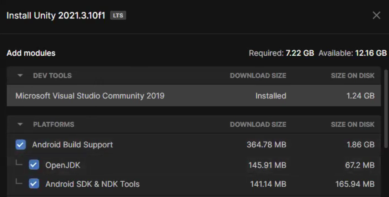Click the 145.91 MB download size
This screenshot has width=389, height=197.
click(267, 165)
